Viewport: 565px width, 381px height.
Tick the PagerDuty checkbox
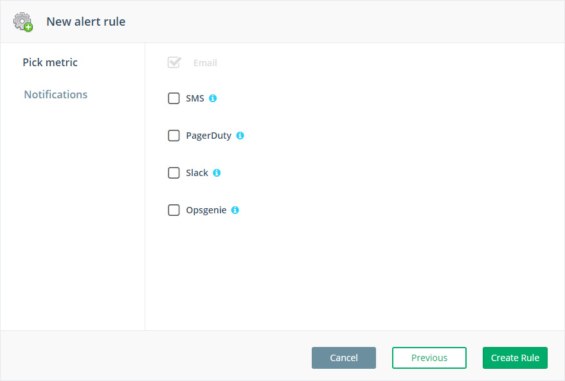174,136
